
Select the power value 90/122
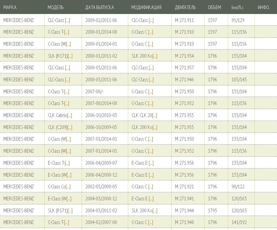click(x=238, y=187)
